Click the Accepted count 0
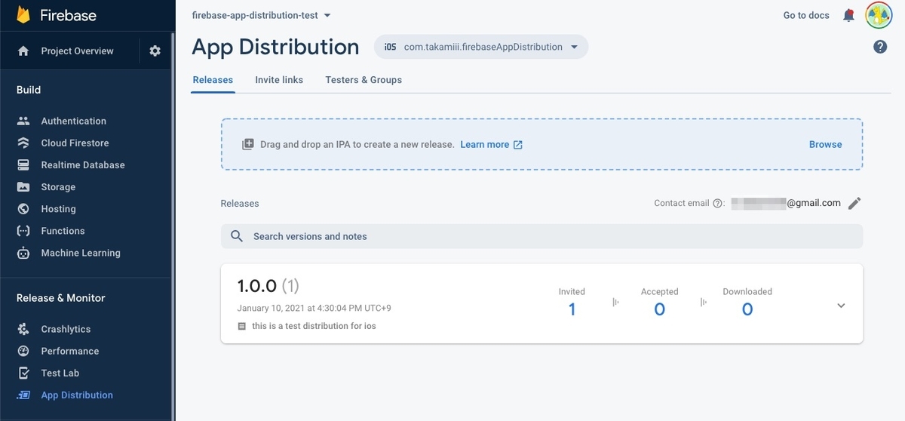The image size is (905, 421). [x=659, y=309]
